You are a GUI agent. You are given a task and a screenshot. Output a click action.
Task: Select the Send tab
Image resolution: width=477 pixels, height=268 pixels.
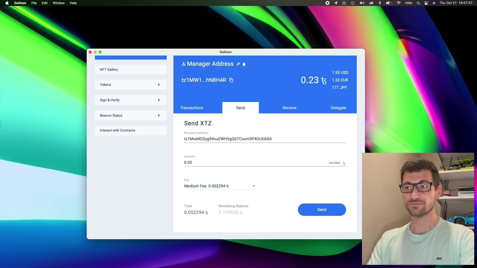tap(240, 108)
